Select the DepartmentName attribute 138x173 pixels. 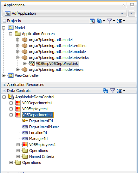(x=44, y=127)
